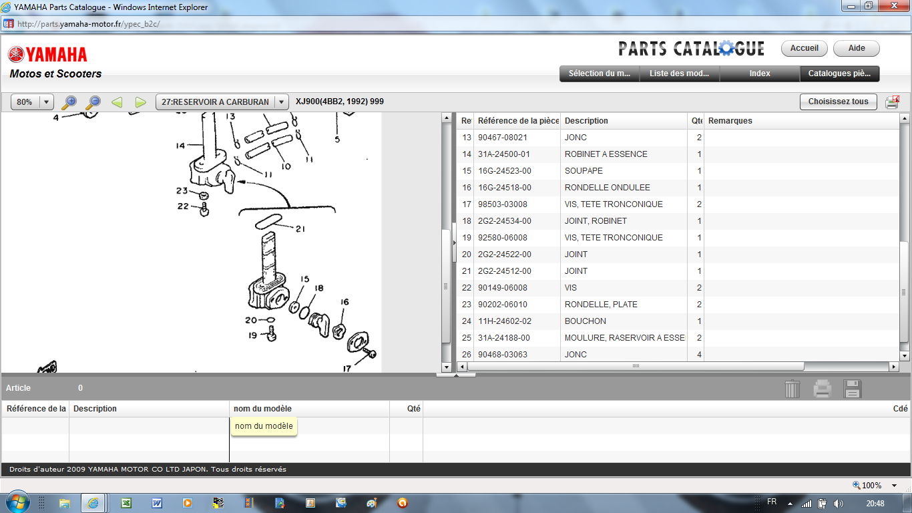
Task: Open Windows Explorer from the taskbar
Action: point(65,503)
